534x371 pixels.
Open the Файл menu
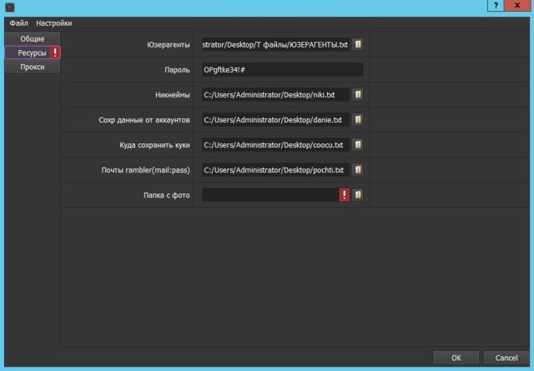tap(18, 23)
